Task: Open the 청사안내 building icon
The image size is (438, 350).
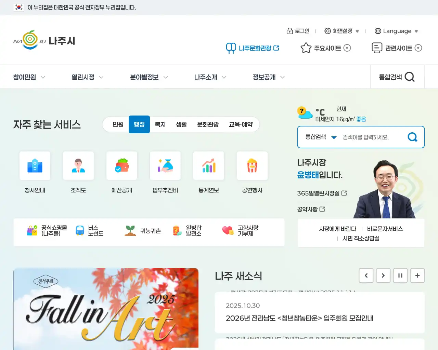Action: click(35, 166)
